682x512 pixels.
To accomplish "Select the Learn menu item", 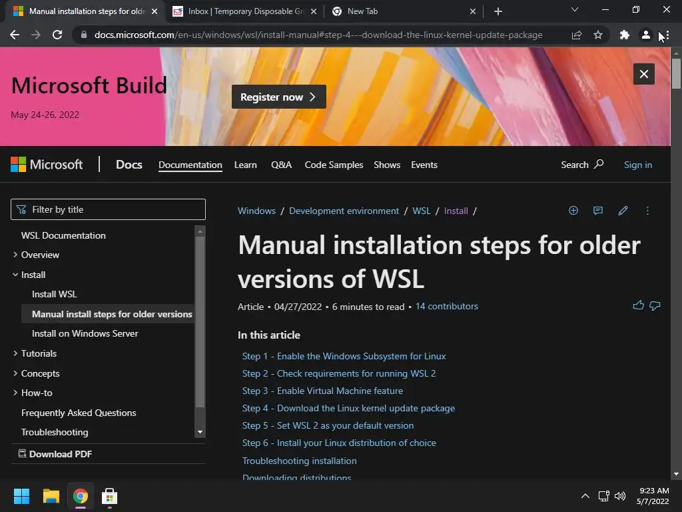I will [245, 165].
